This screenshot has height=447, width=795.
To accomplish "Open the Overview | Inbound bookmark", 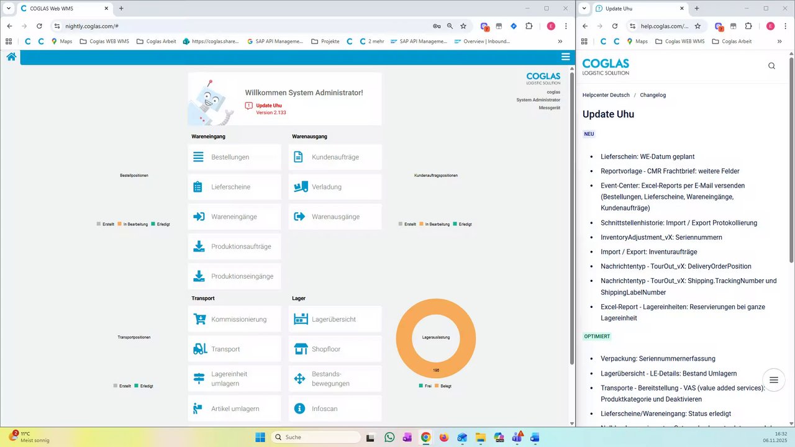I will [483, 42].
